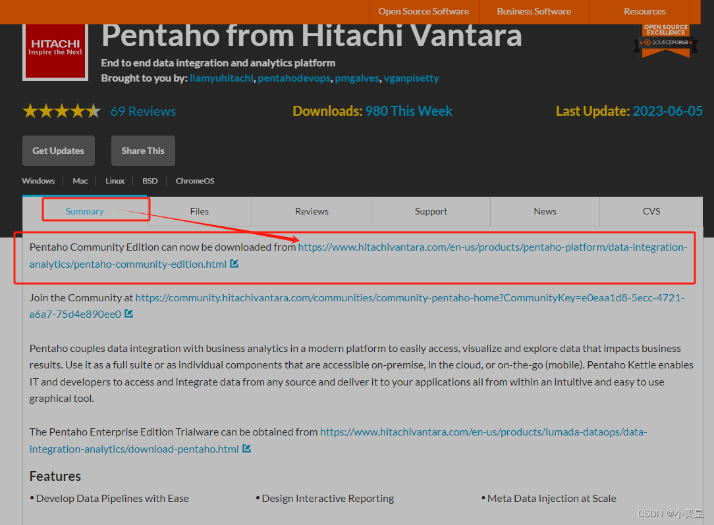Open pentahodevops profile link
The image size is (714, 525).
coord(294,78)
